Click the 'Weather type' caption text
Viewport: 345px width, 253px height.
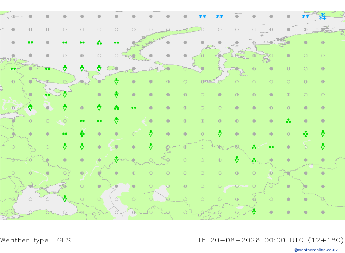[24, 240]
